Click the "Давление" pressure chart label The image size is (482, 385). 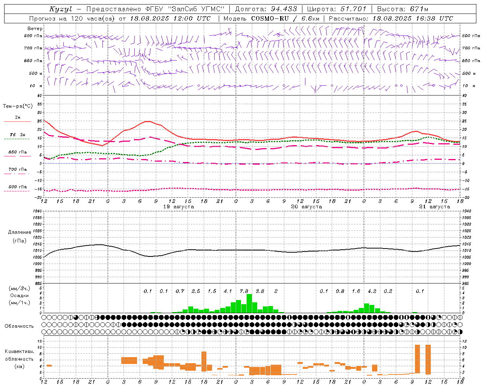tap(19, 232)
